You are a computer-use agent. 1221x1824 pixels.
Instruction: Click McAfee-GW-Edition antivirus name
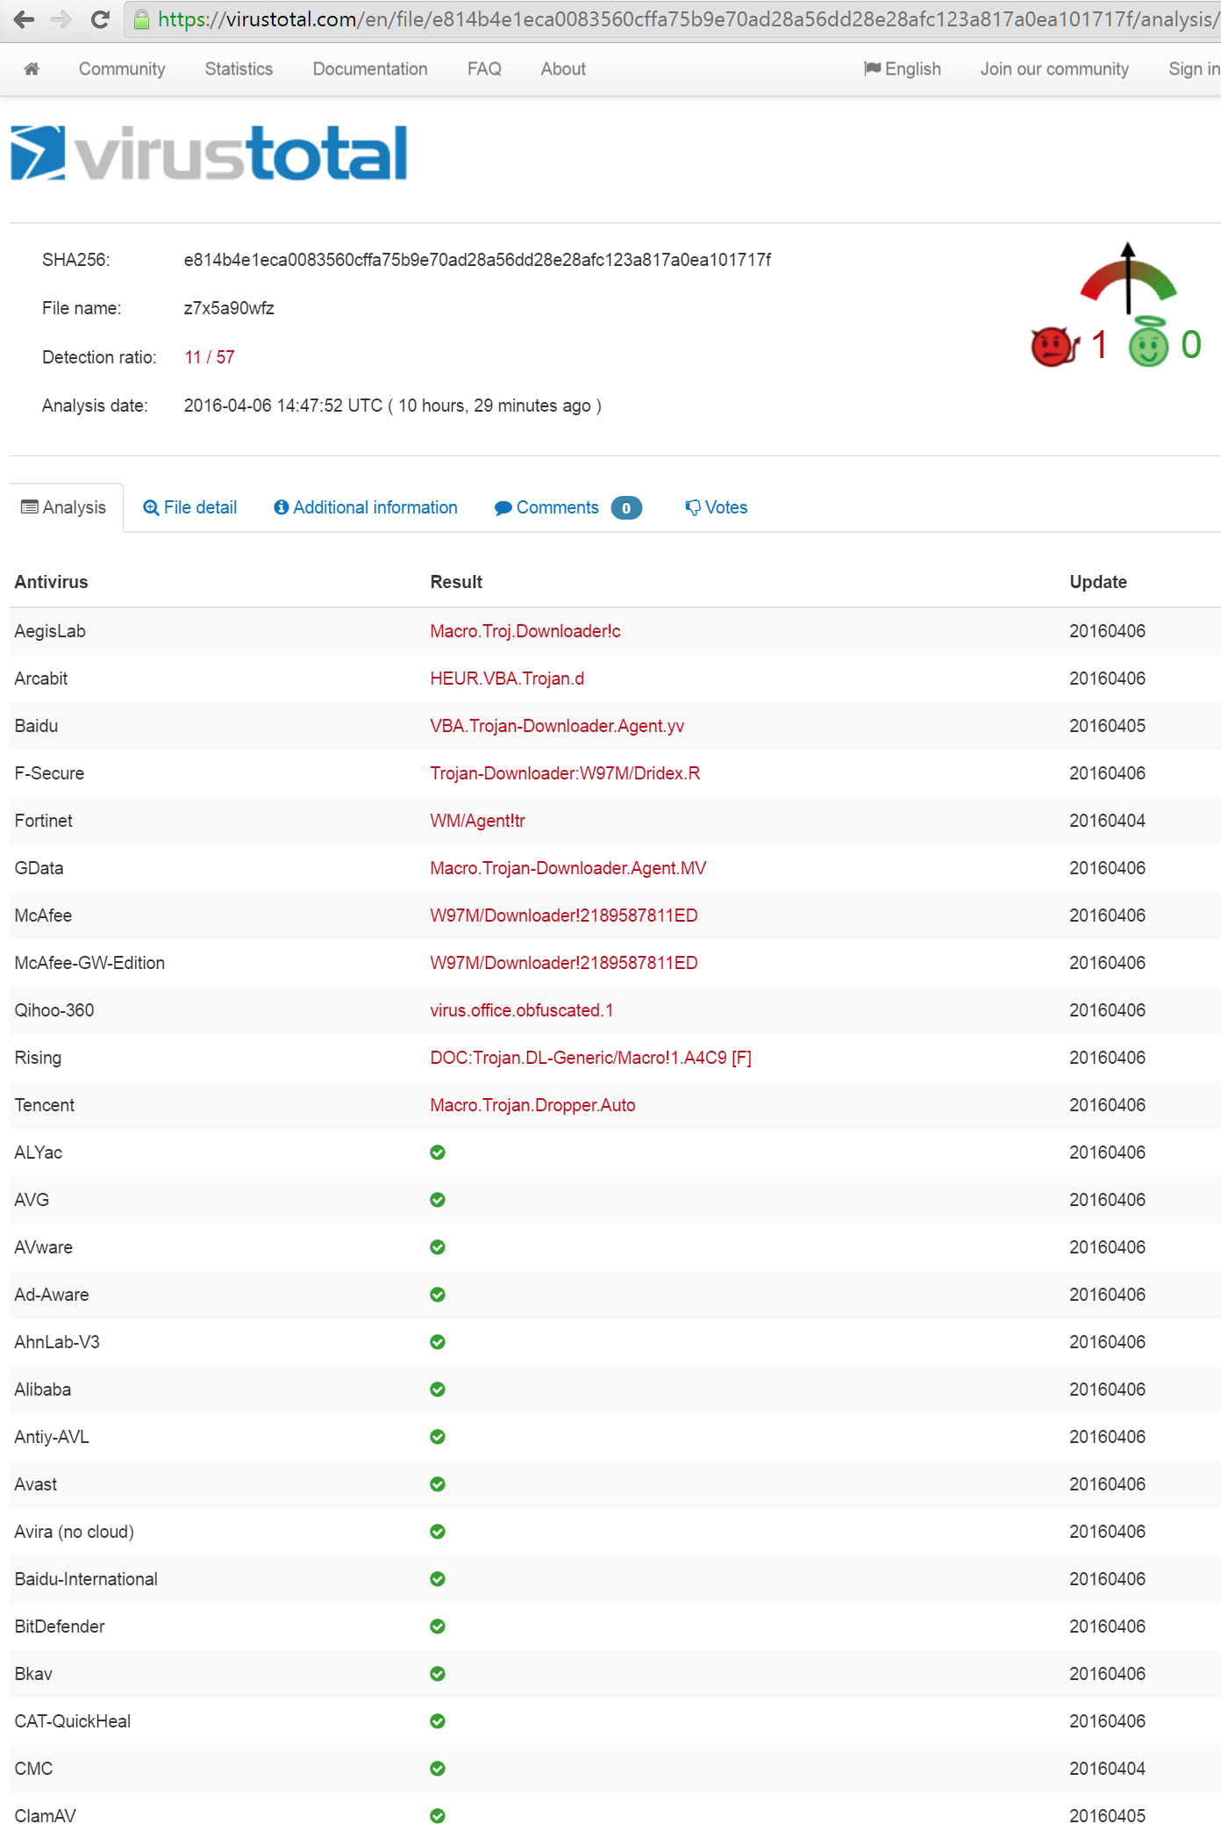[89, 963]
